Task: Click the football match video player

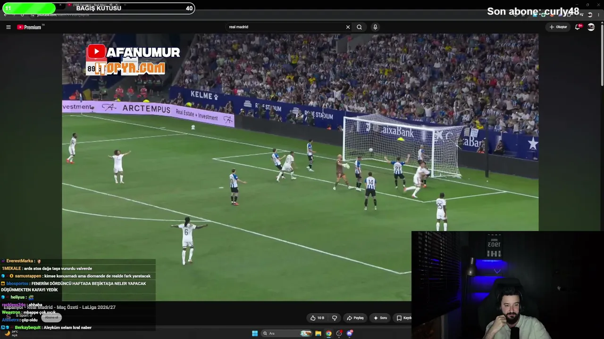Action: click(x=300, y=167)
